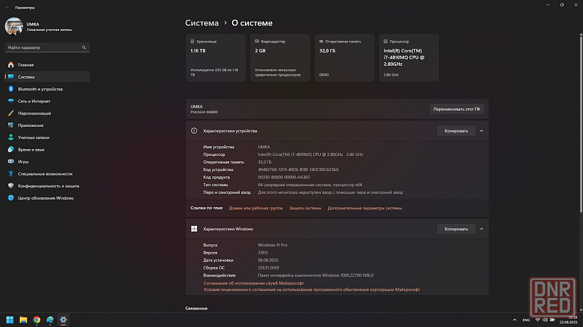The height and width of the screenshot is (327, 583).
Task: Copy the Windows specifications
Action: [456, 229]
